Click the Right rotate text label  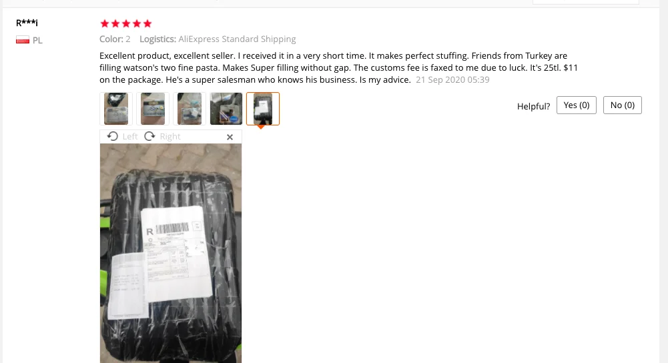[170, 136]
